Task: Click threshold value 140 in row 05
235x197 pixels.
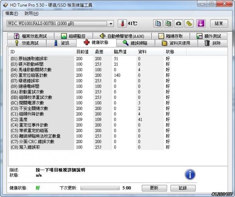Action: 117,75
